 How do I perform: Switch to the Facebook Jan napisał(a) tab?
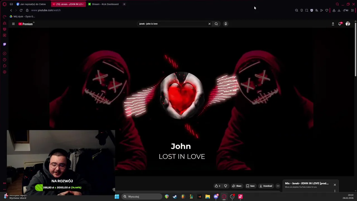[32, 4]
